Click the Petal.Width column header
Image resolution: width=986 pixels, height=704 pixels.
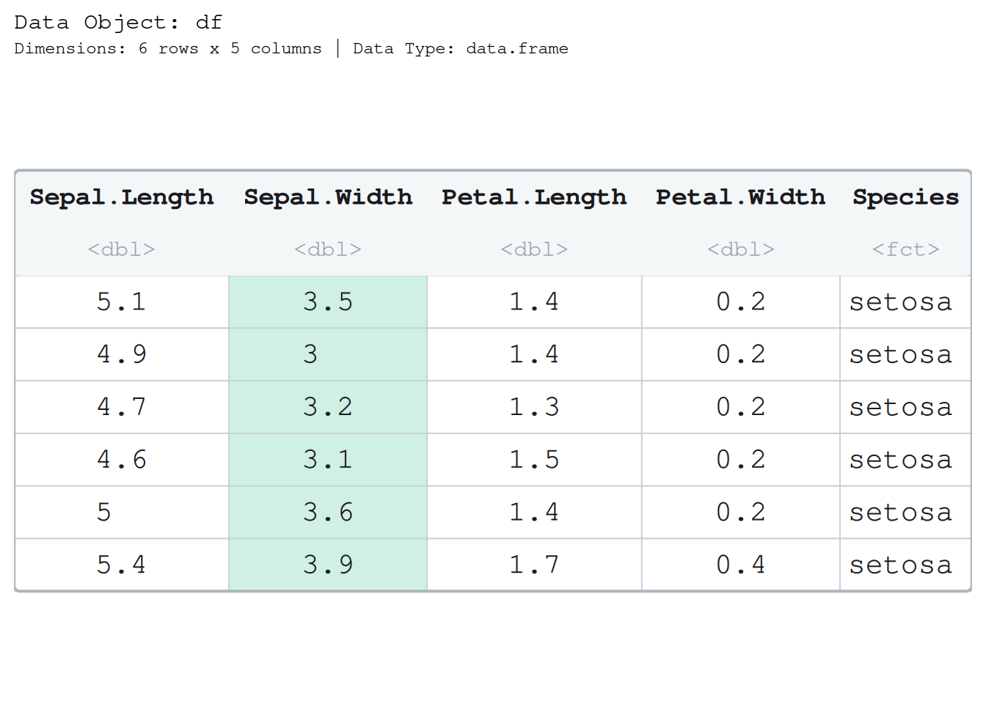tap(740, 197)
